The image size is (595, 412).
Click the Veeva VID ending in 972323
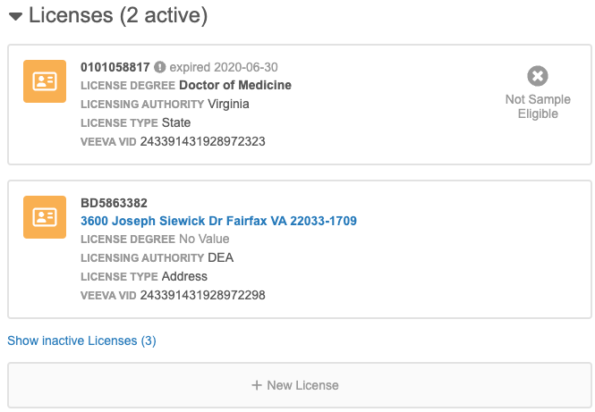click(203, 141)
